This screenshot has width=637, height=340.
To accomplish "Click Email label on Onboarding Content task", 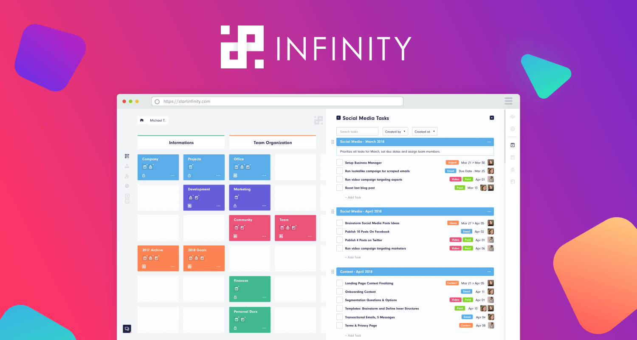I will pos(467,292).
